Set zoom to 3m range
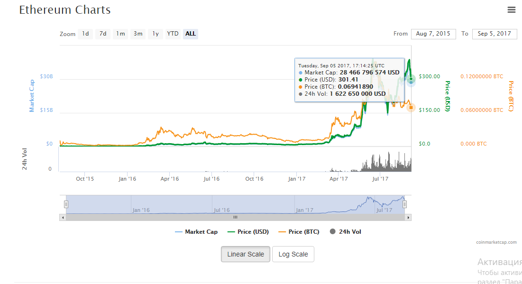Image resolution: width=522 pixels, height=284 pixels. 138,34
